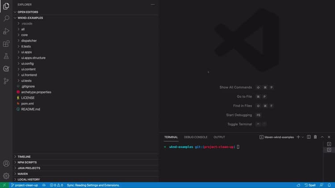Expand the .vscode folder
Viewport: 335px width, 188px height.
tap(85, 24)
